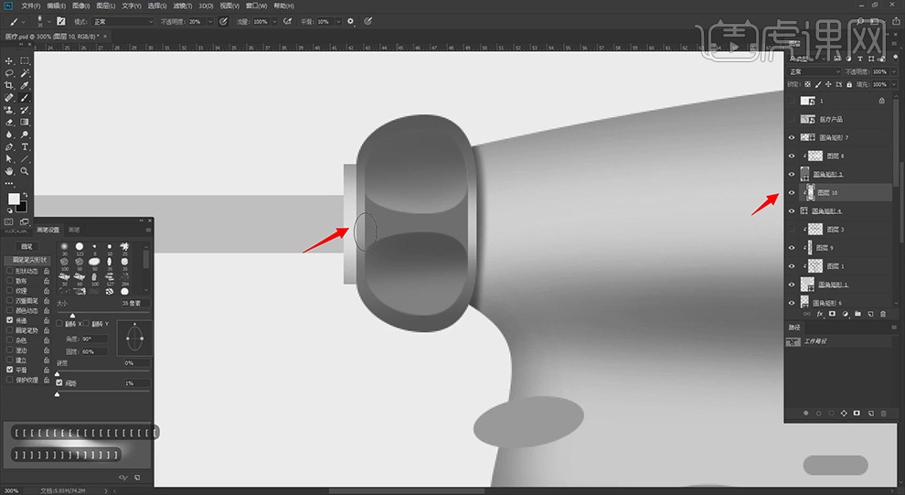Screen dimensions: 905x495
Task: Click the foreground color swatch
Action: click(x=14, y=199)
